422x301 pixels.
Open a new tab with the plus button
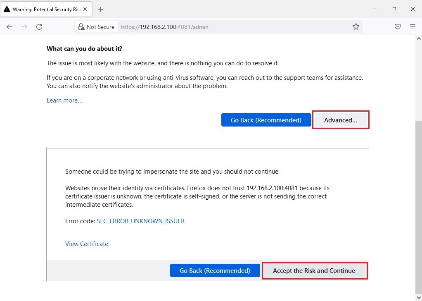(100, 9)
